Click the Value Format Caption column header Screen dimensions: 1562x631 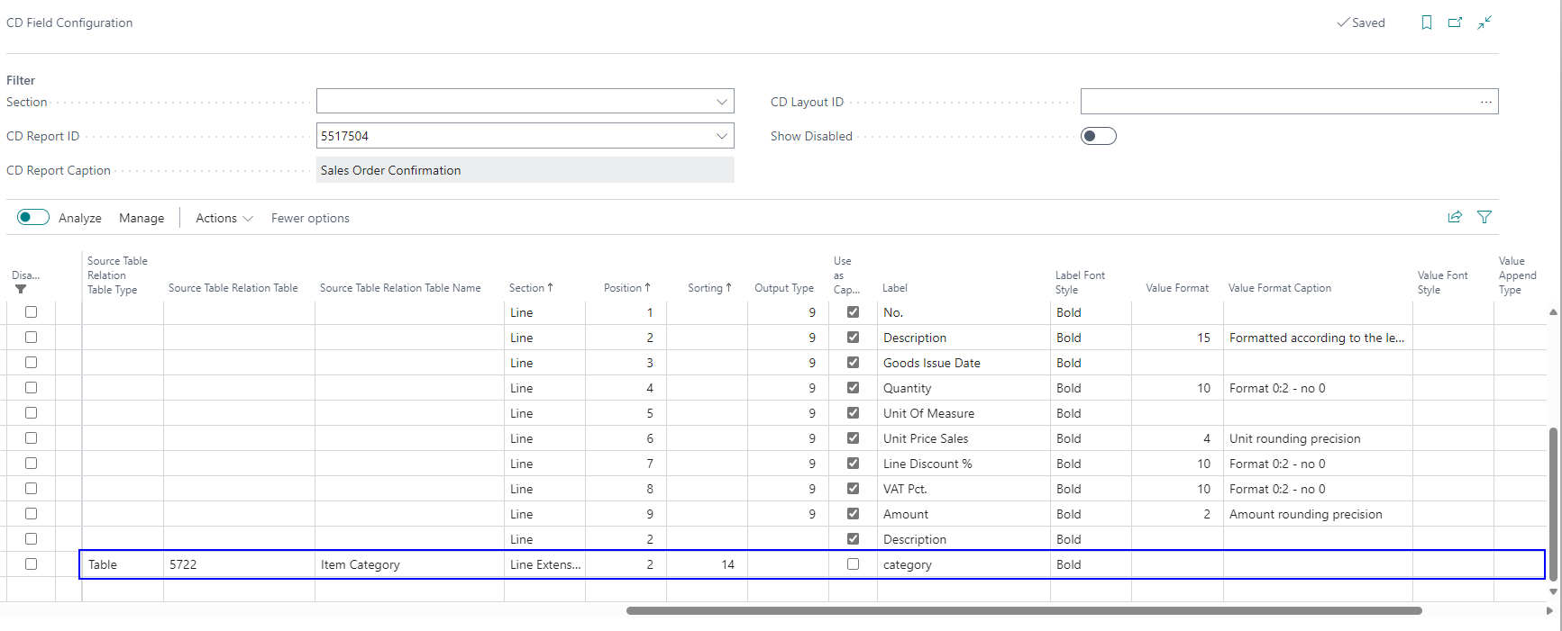pos(1279,288)
